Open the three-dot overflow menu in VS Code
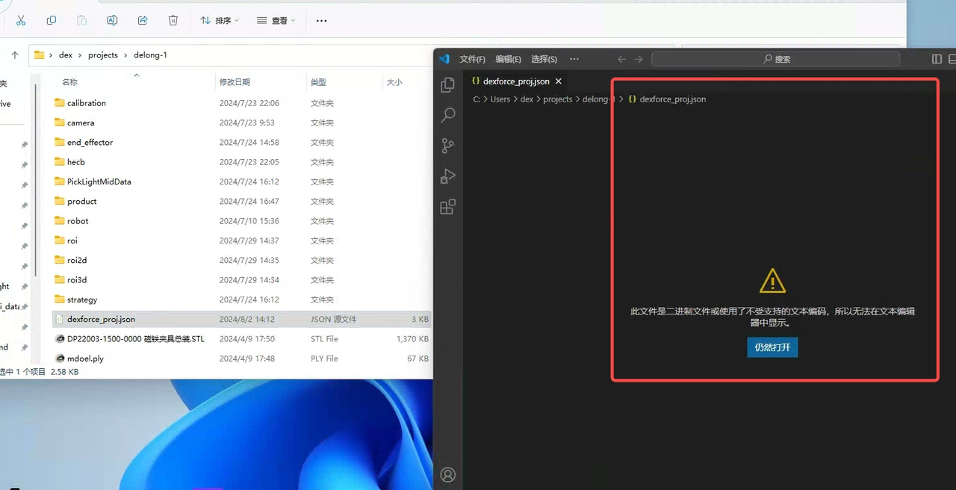This screenshot has width=956, height=490. coord(574,59)
